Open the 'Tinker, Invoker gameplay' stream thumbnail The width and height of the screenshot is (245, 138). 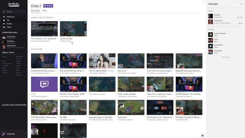pos(131,84)
